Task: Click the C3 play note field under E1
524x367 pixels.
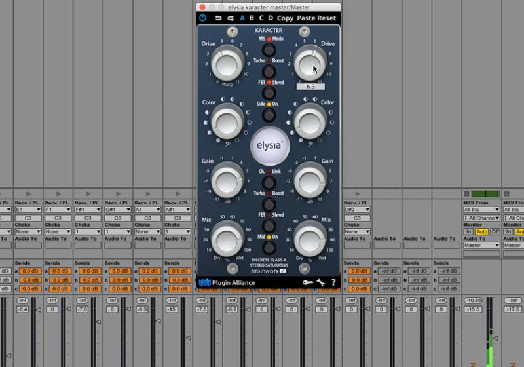Action: click(x=28, y=218)
